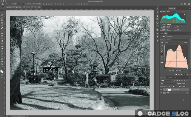Click the Auto correction button in curves
The height and width of the screenshot is (117, 191).
point(185,43)
